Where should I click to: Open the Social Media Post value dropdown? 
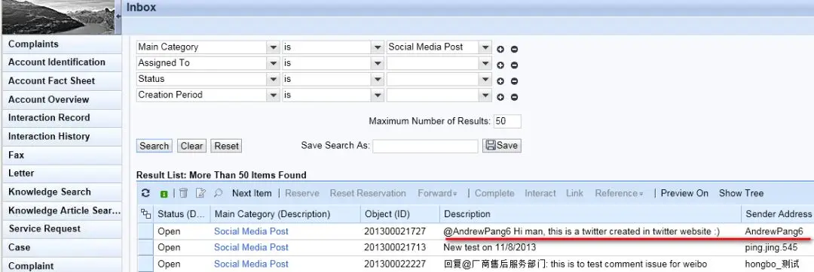point(485,47)
